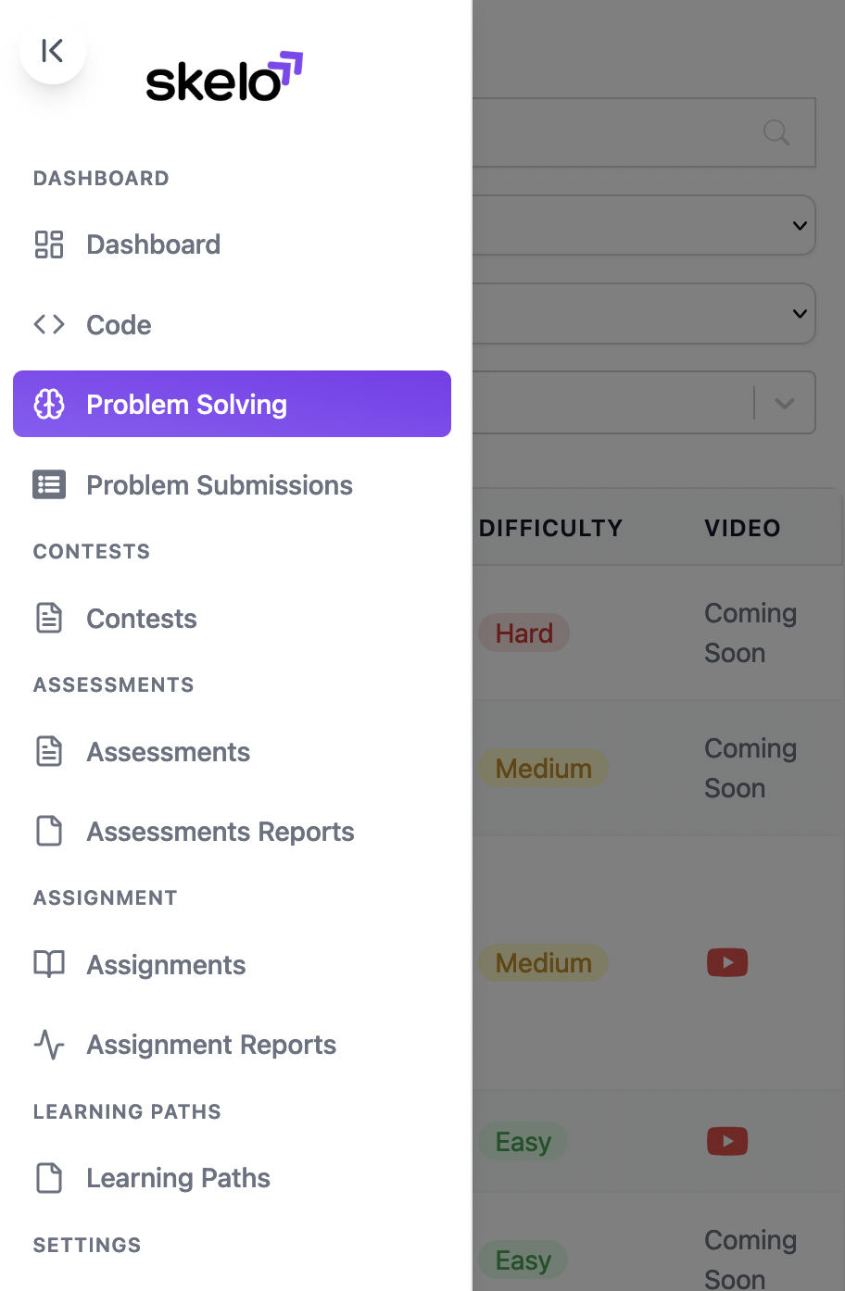Navigate to Learning Paths

click(178, 1178)
